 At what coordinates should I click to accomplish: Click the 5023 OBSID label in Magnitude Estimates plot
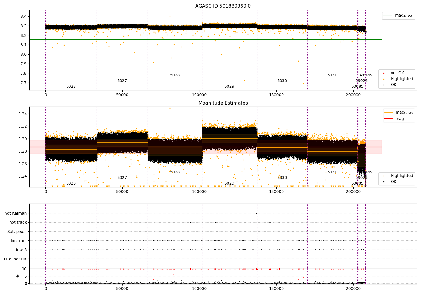click(x=71, y=183)
